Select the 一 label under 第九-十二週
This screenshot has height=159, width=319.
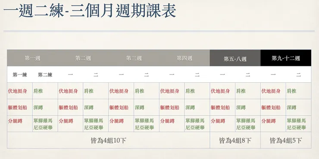273,75
